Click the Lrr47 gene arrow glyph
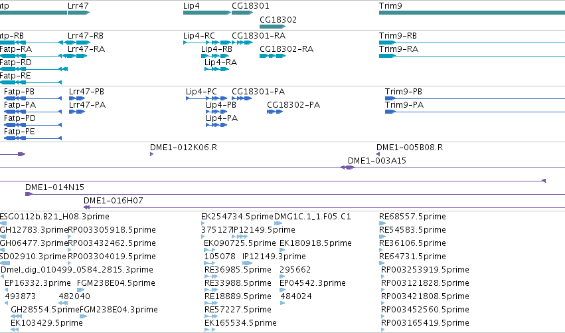This screenshot has width=565, height=333. [78, 13]
